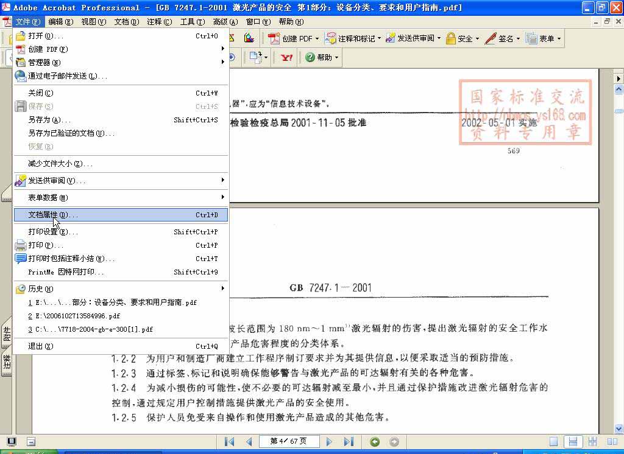Open the 文件 (File) menu in the menu bar

coord(28,22)
